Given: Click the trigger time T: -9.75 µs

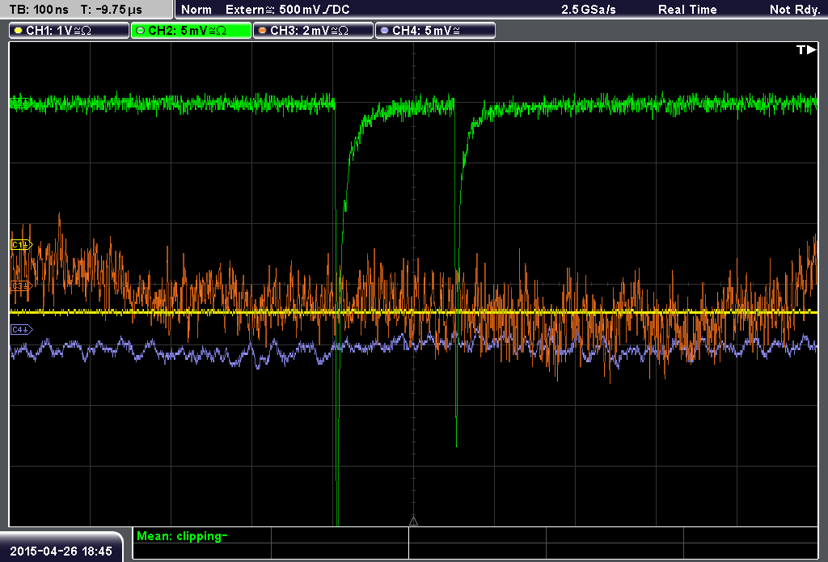Looking at the screenshot, I should [112, 10].
